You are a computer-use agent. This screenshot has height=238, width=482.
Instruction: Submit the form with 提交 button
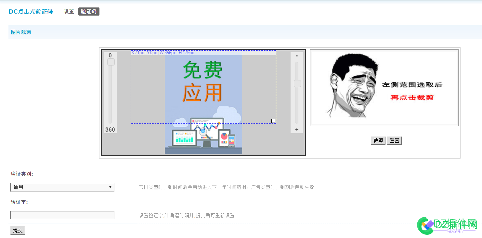pyautogui.click(x=18, y=231)
